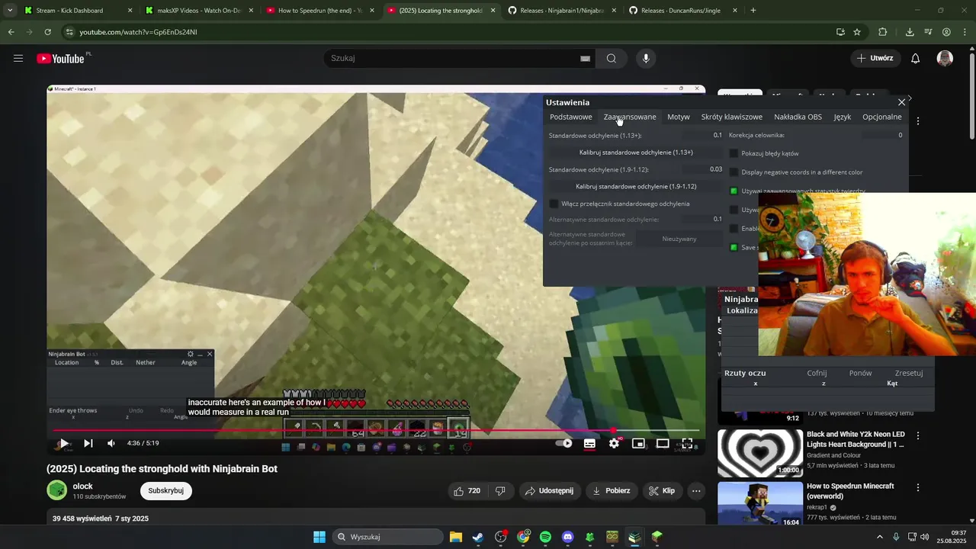Click the YouTube search magnifier button
Screen dimensions: 976x549
(x=612, y=59)
